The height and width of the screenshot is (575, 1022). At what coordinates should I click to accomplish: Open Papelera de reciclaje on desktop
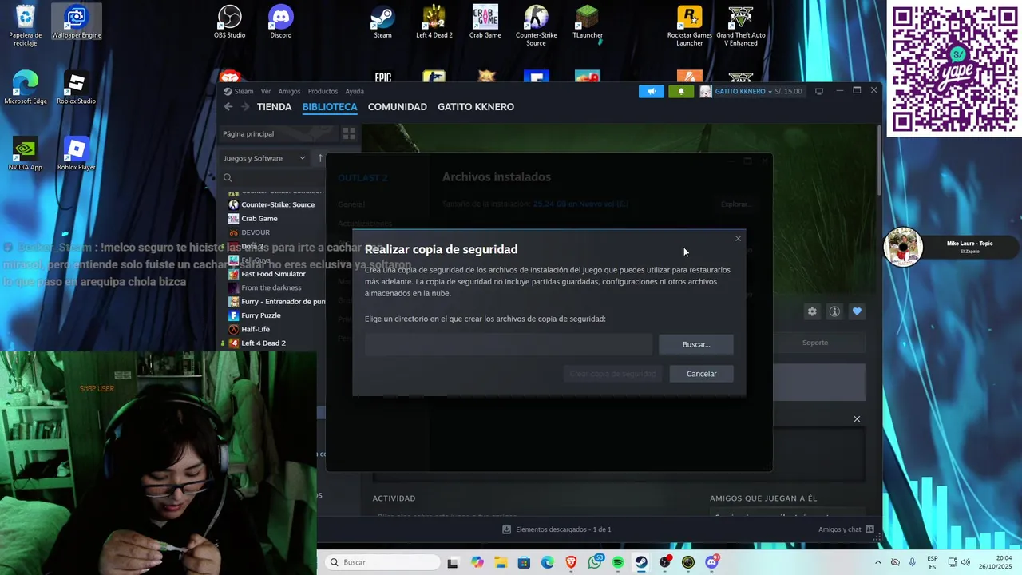pyautogui.click(x=26, y=26)
